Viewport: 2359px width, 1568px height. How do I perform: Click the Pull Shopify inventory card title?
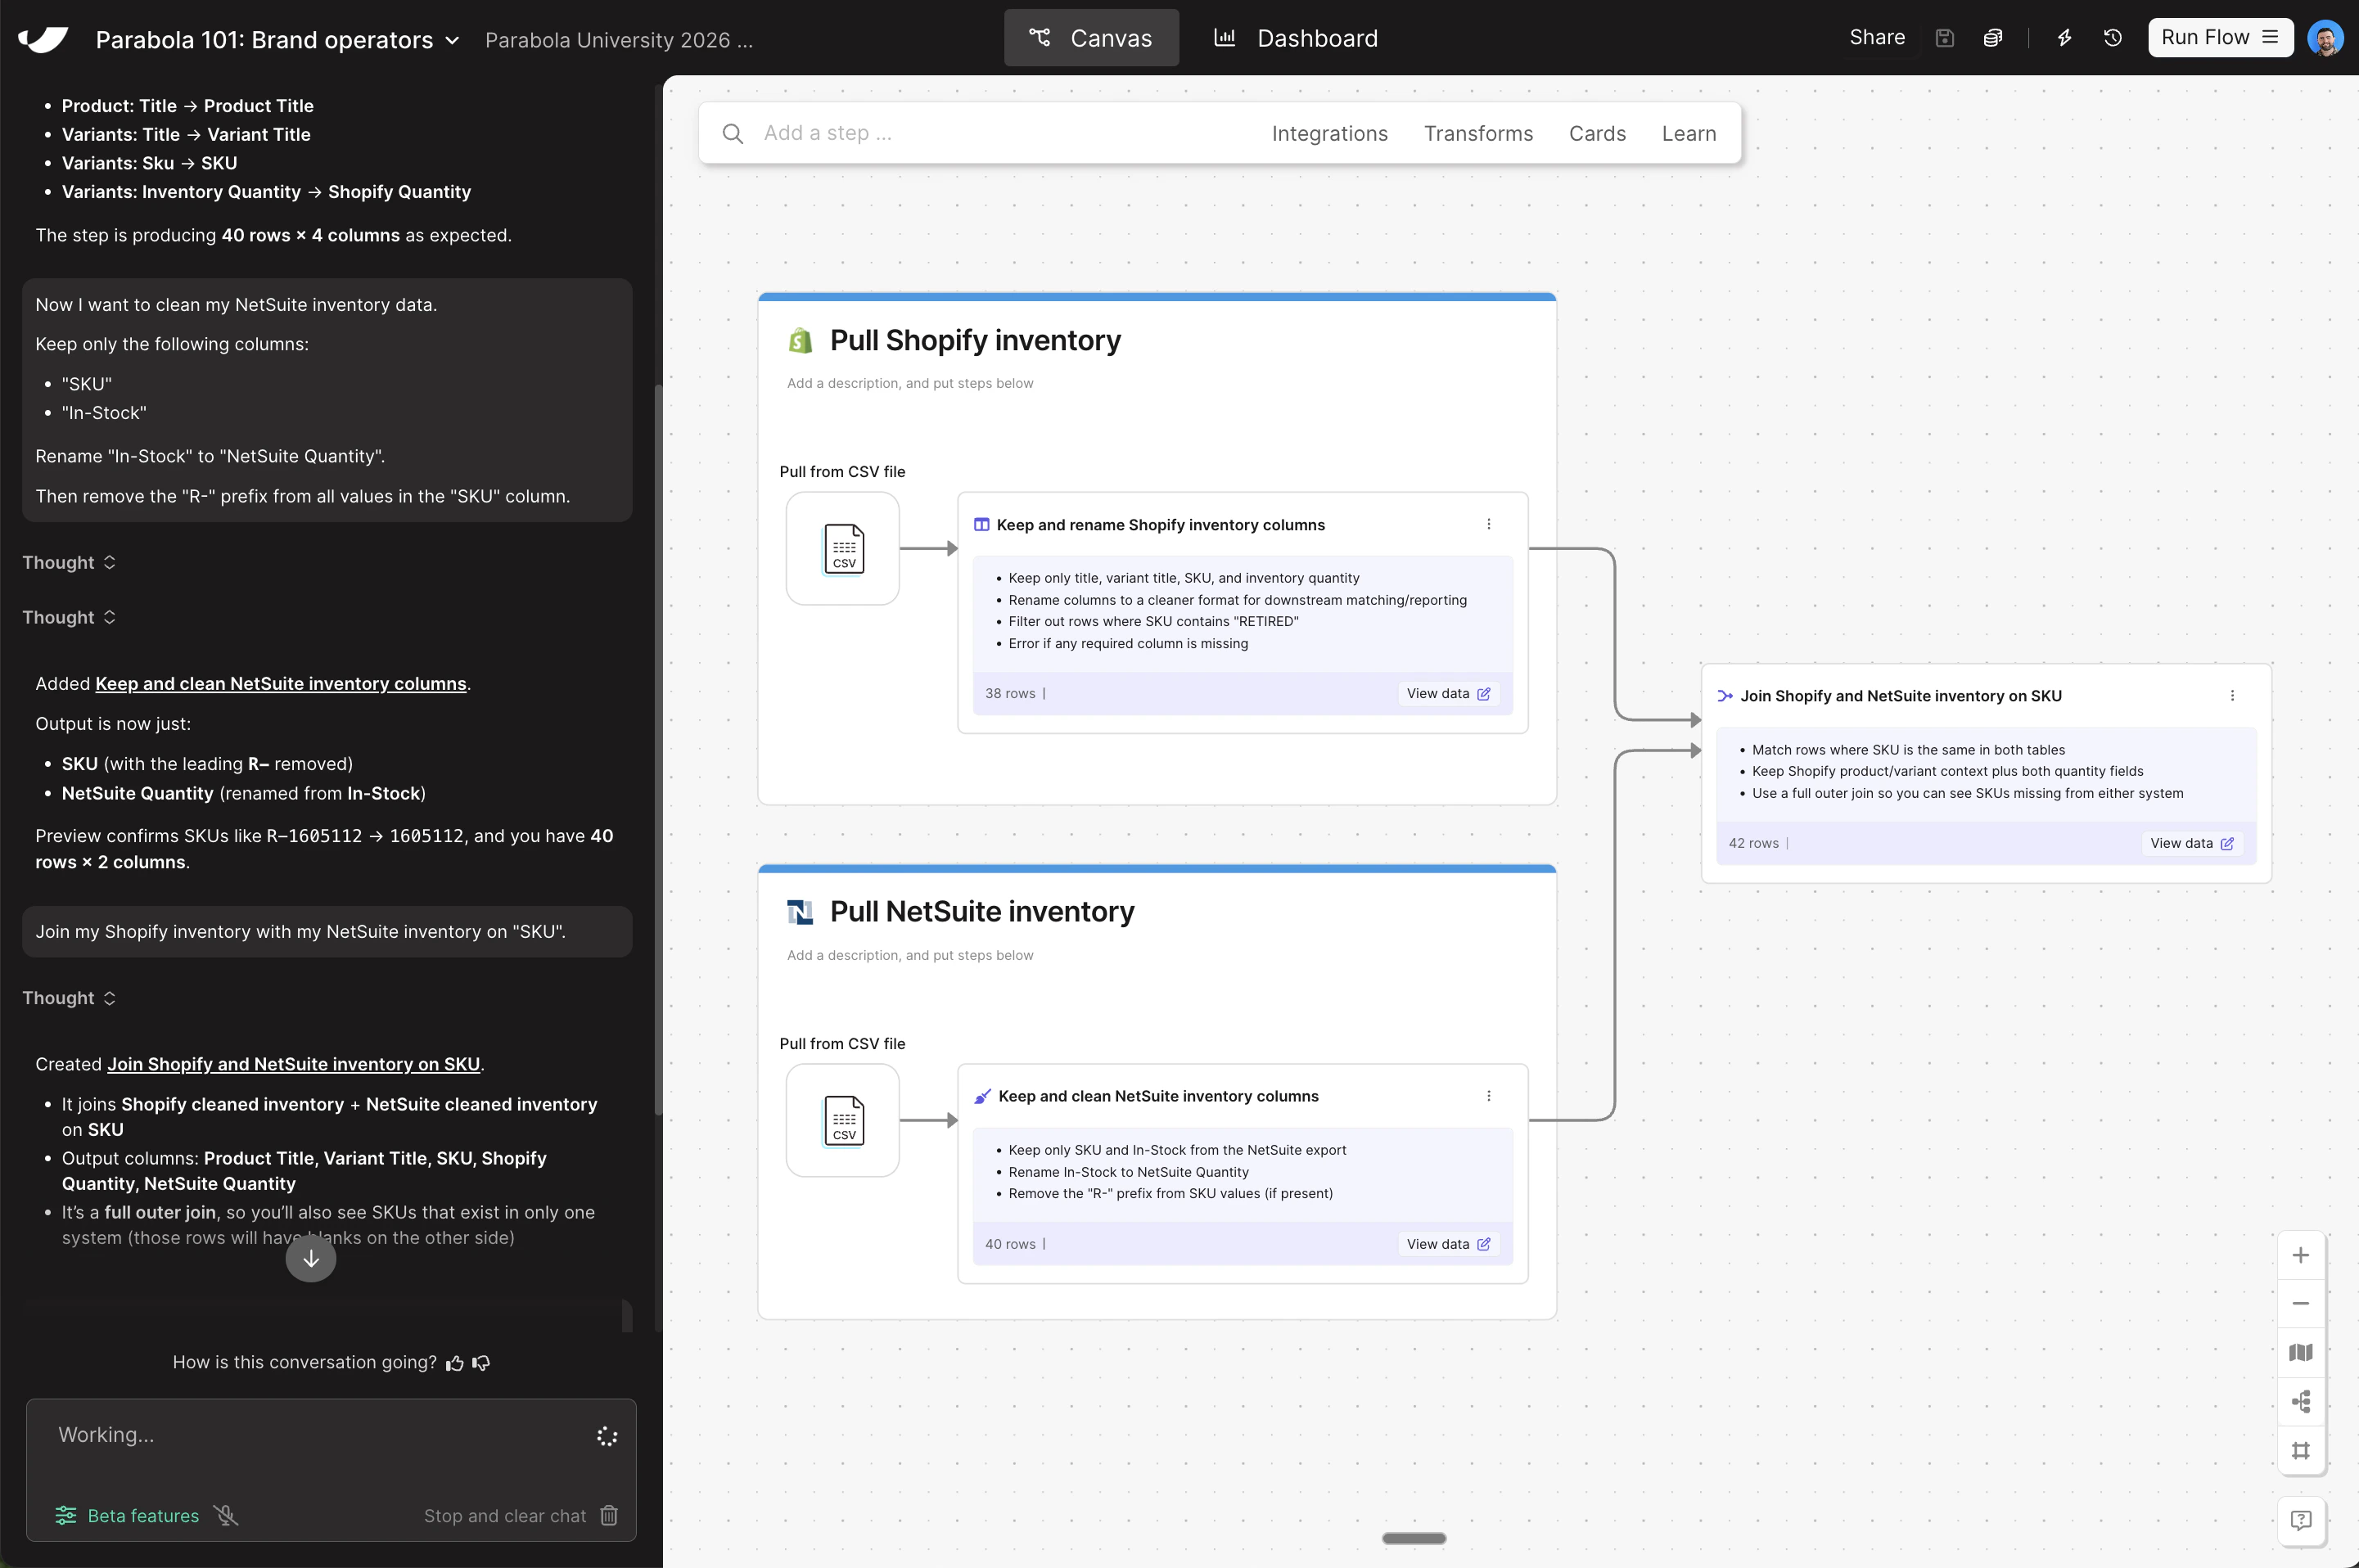click(x=975, y=341)
